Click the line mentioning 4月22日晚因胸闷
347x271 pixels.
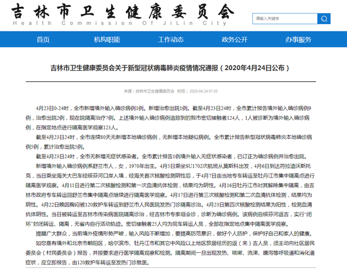coord(169,205)
